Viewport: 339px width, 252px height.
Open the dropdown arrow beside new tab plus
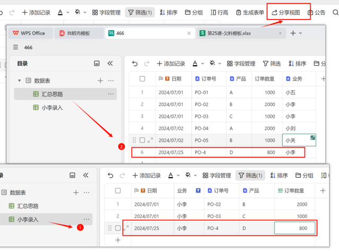pyautogui.click(x=300, y=33)
